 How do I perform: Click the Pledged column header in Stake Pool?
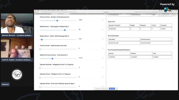point(132,25)
